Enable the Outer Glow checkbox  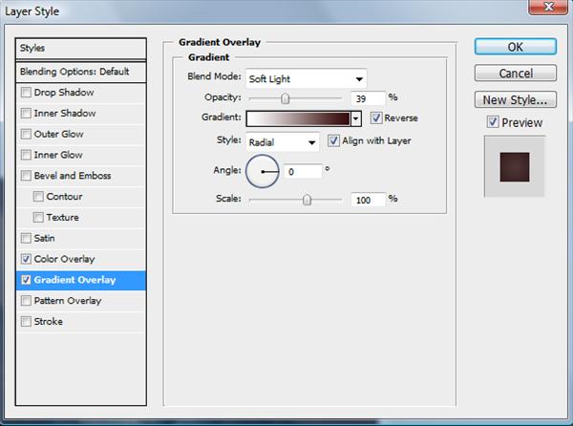26,134
